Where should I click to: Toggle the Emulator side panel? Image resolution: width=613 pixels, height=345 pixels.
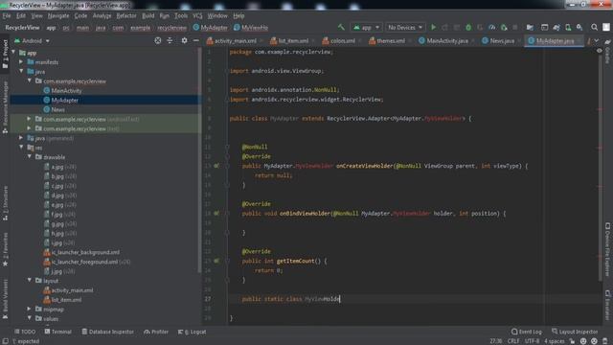click(x=607, y=305)
